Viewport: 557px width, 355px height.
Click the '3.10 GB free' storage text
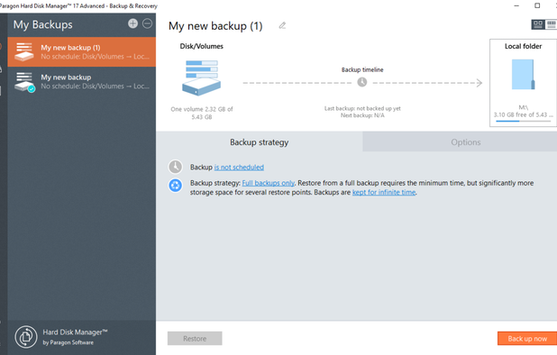[x=523, y=114]
